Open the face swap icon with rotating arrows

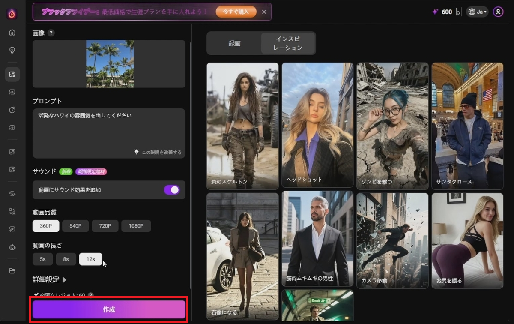(12, 193)
